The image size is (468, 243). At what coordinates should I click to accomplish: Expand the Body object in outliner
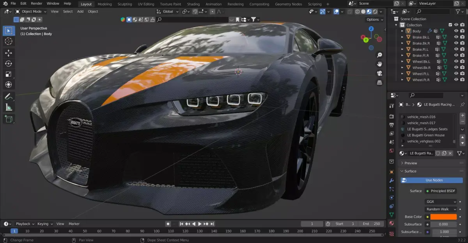point(402,31)
